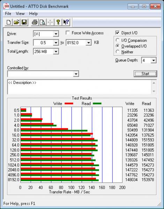Save results with the floppy disk icon
The height and width of the screenshot is (209, 164).
24,22
